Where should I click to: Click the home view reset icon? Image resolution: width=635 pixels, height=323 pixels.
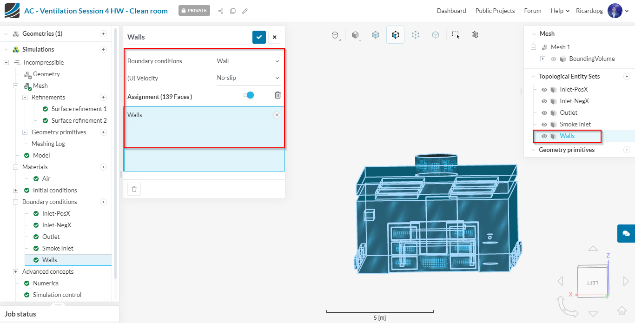tap(622, 311)
